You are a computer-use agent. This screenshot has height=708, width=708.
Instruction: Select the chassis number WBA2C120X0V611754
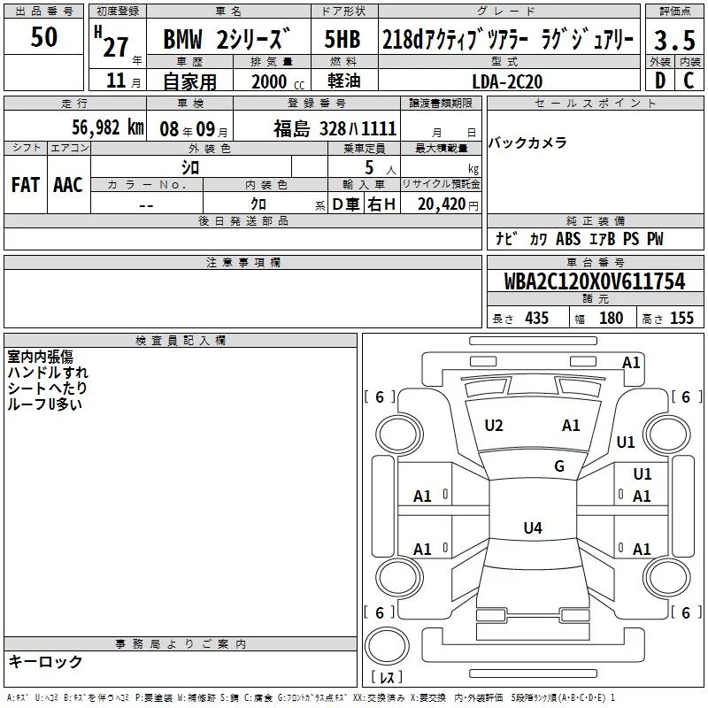(595, 281)
